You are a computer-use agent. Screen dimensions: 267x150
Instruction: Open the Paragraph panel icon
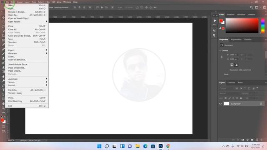[214, 35]
